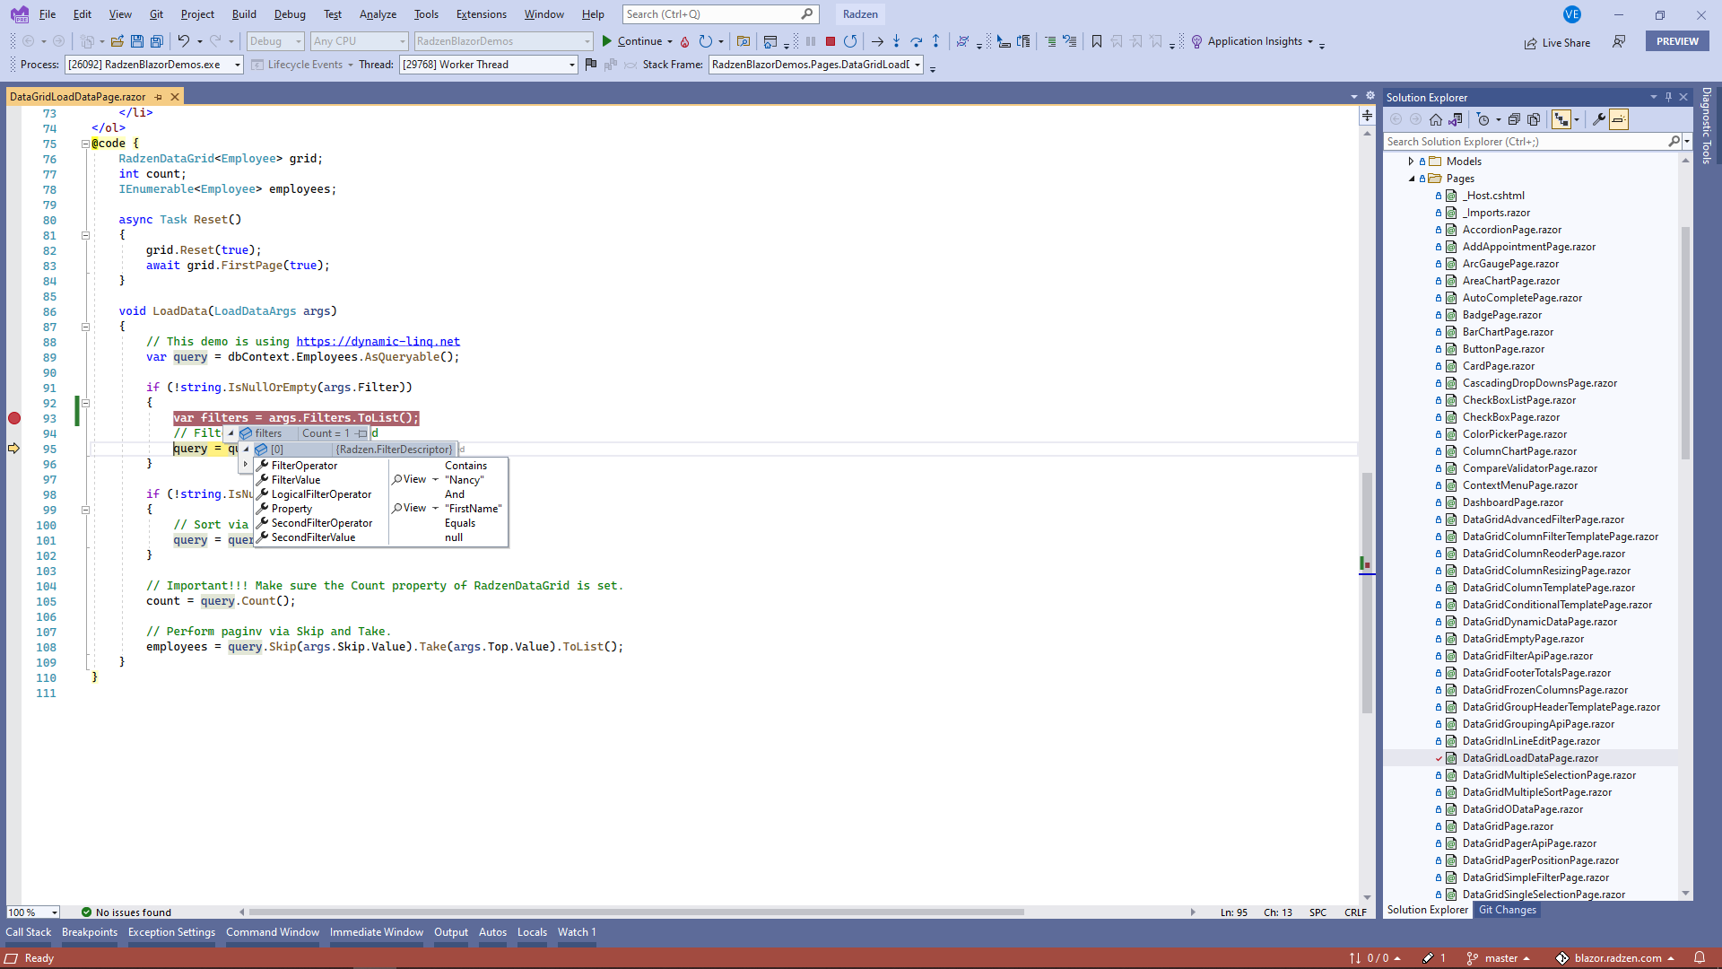Image resolution: width=1722 pixels, height=969 pixels.
Task: Click the Save All toolbar icon
Action: pos(157,41)
